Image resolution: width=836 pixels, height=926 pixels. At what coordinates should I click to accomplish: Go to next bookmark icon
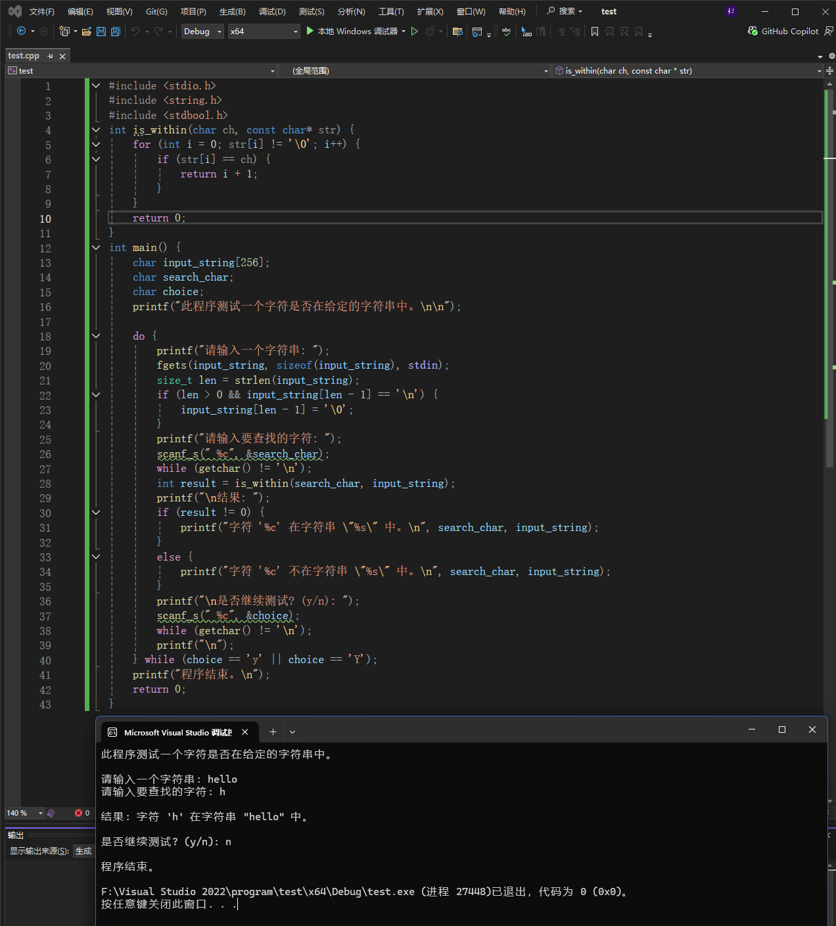624,31
